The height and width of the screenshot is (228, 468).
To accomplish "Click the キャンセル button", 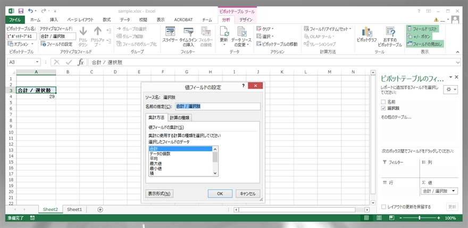I will pyautogui.click(x=248, y=193).
